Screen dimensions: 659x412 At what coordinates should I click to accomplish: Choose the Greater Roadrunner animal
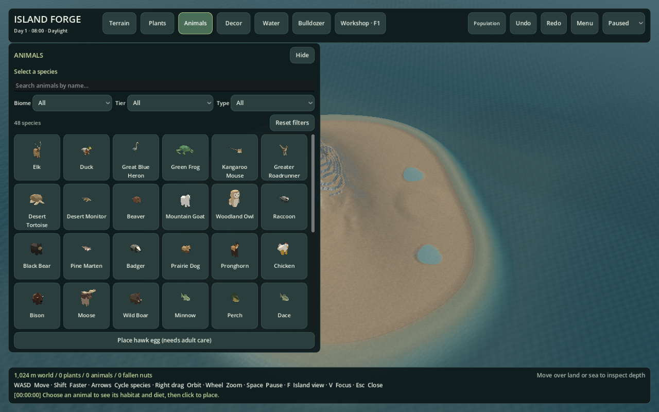(284, 158)
